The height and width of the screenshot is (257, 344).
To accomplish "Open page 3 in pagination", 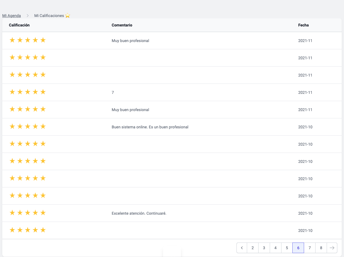I will (x=264, y=248).
